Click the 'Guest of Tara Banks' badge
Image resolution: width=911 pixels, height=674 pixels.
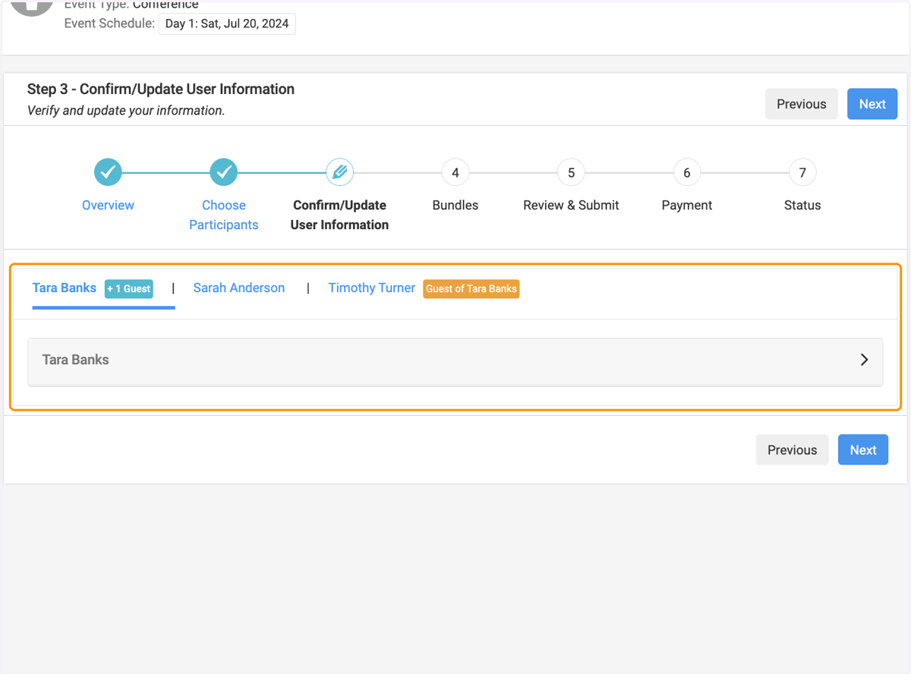(x=471, y=288)
